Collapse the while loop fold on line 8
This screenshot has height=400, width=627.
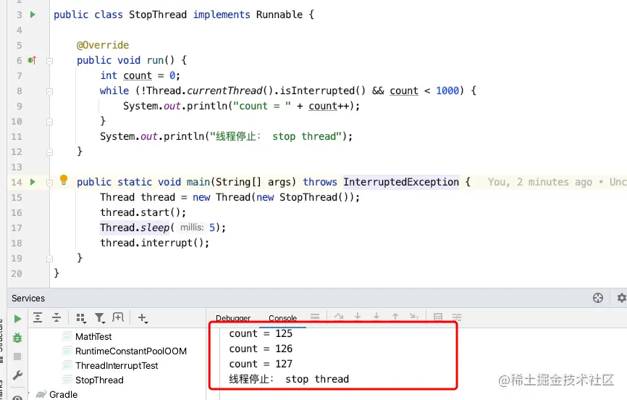[49, 91]
